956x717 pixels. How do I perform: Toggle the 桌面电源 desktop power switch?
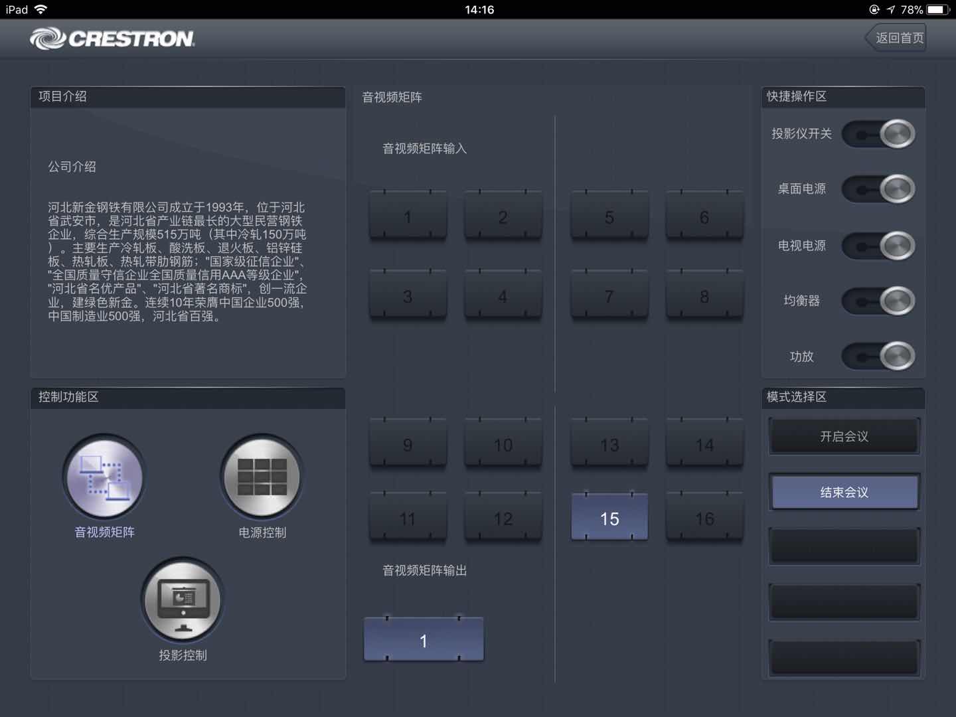pos(878,189)
